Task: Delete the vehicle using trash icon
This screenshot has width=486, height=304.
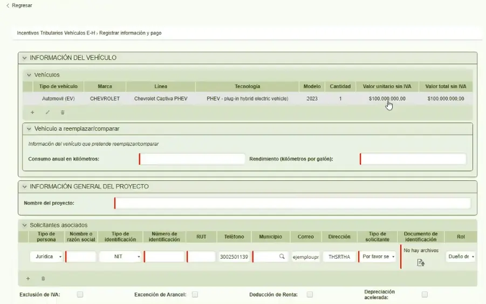Action: (63, 112)
